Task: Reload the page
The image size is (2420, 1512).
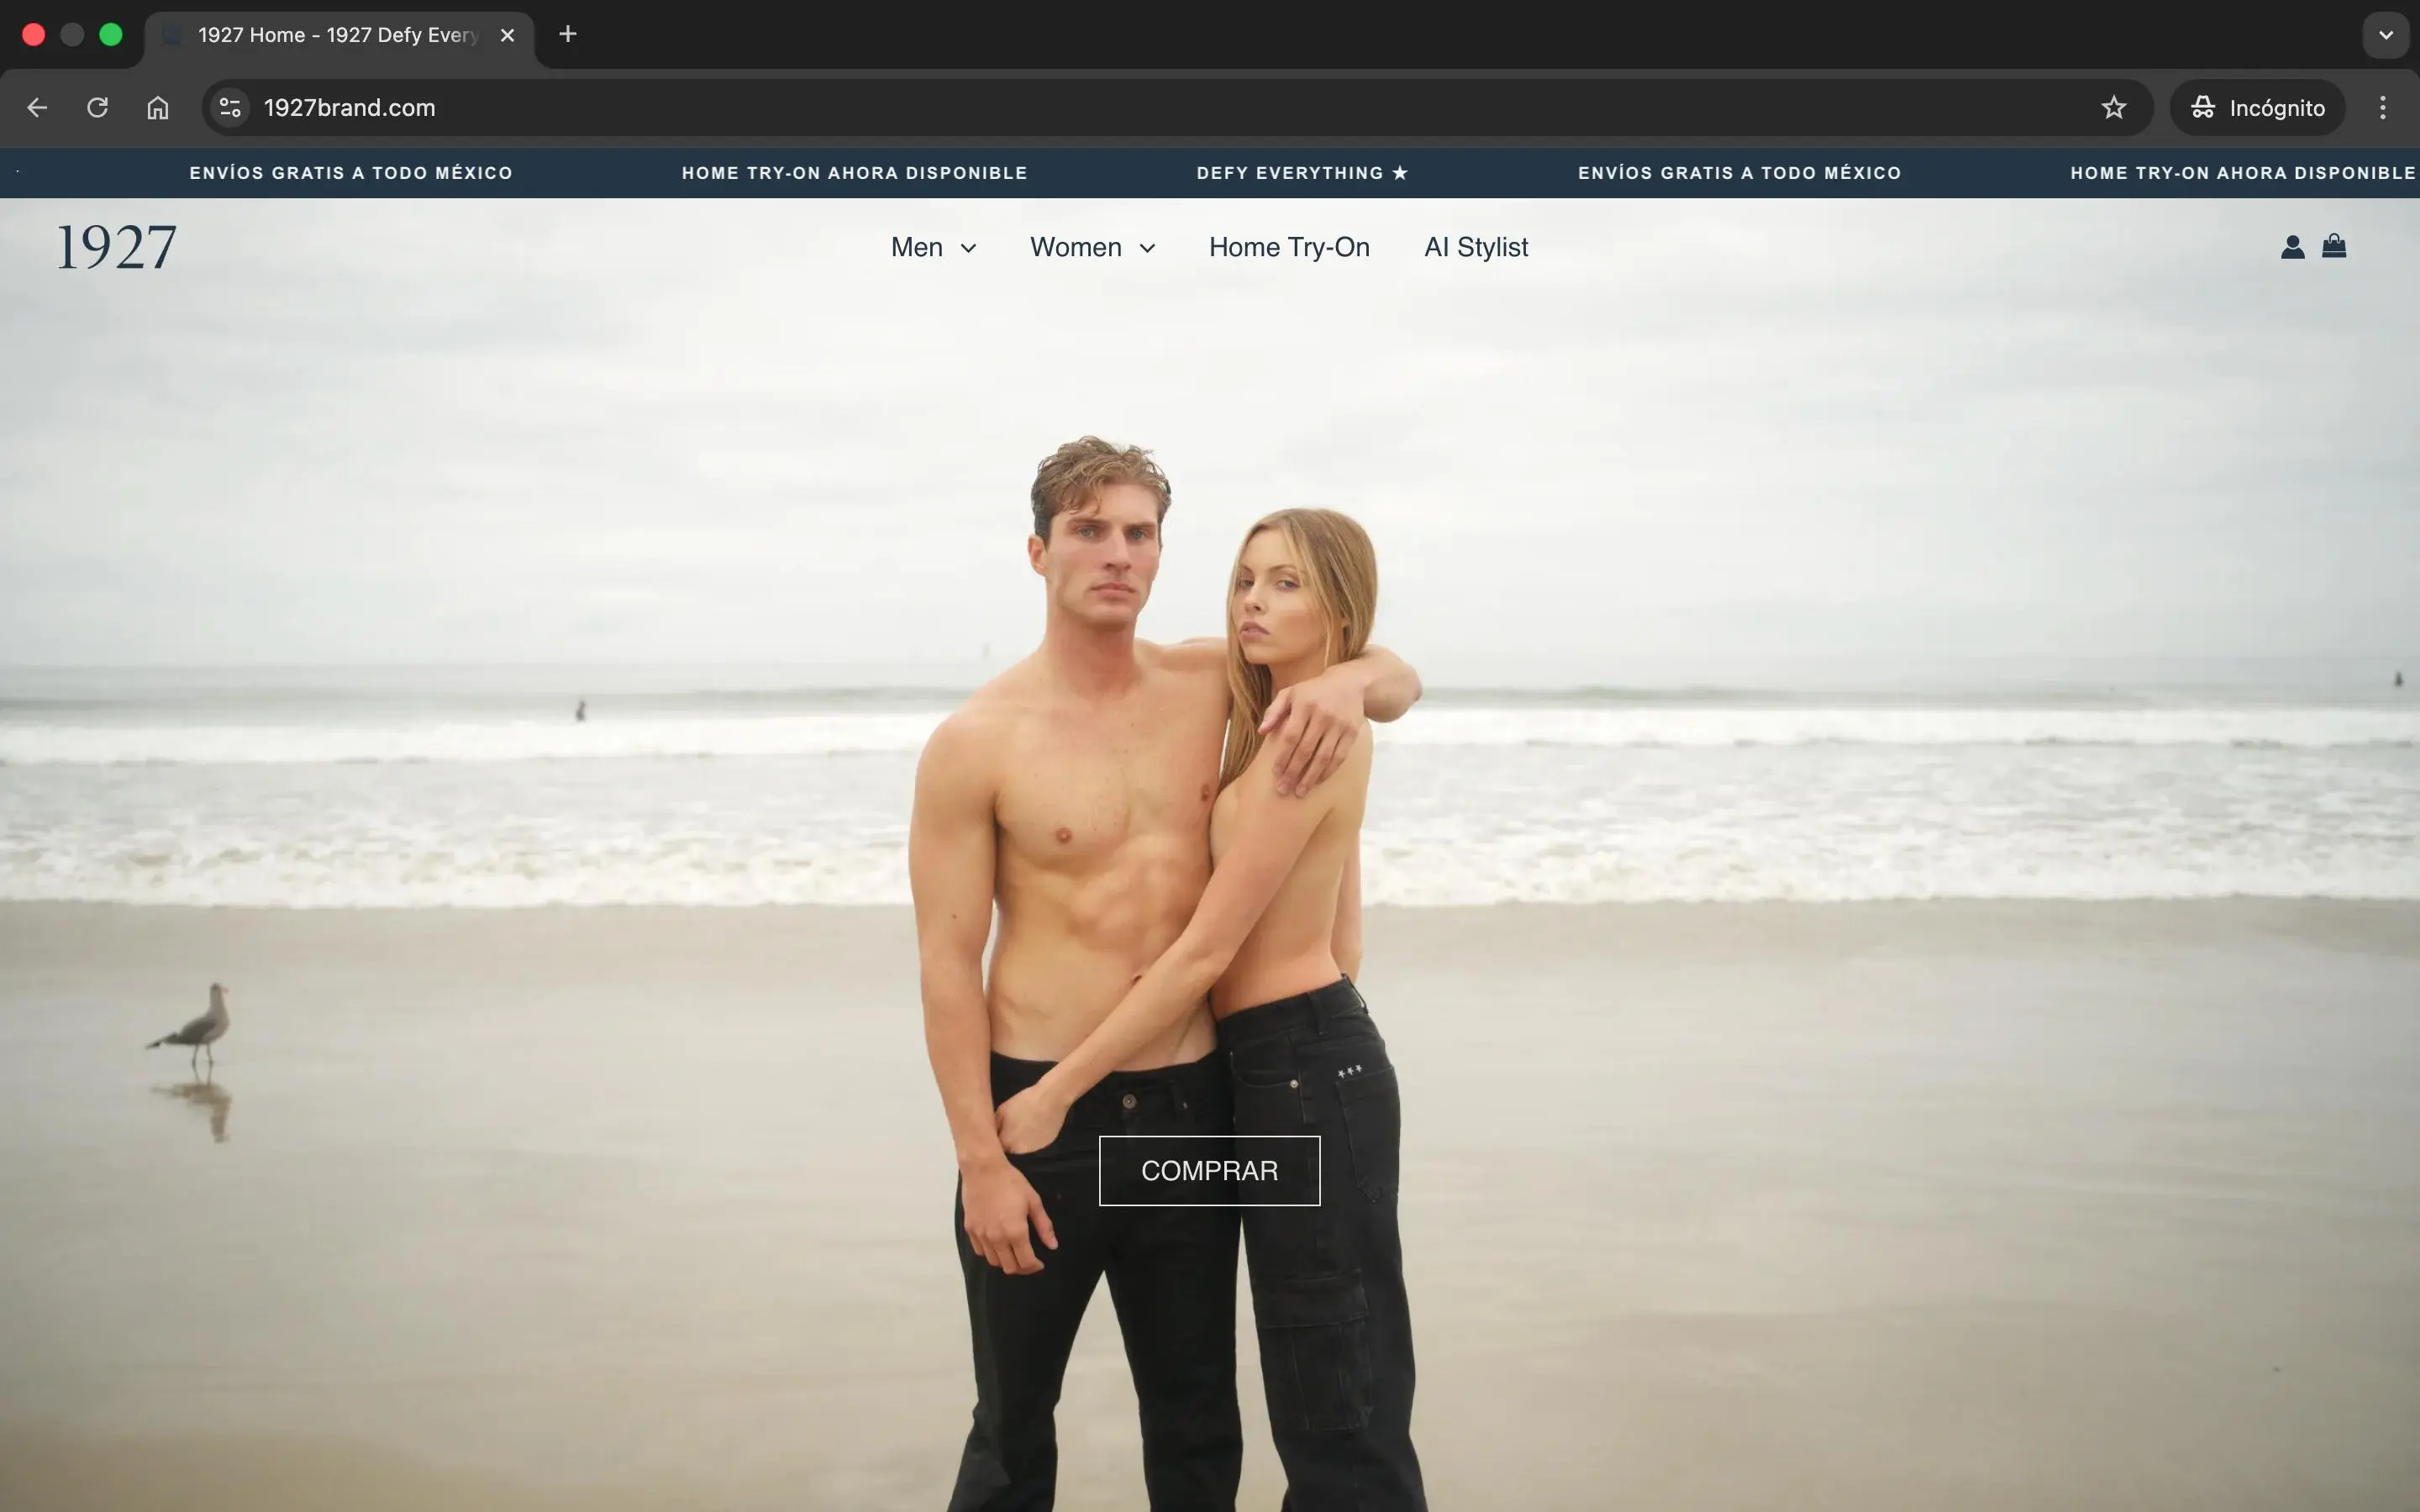Action: 97,108
